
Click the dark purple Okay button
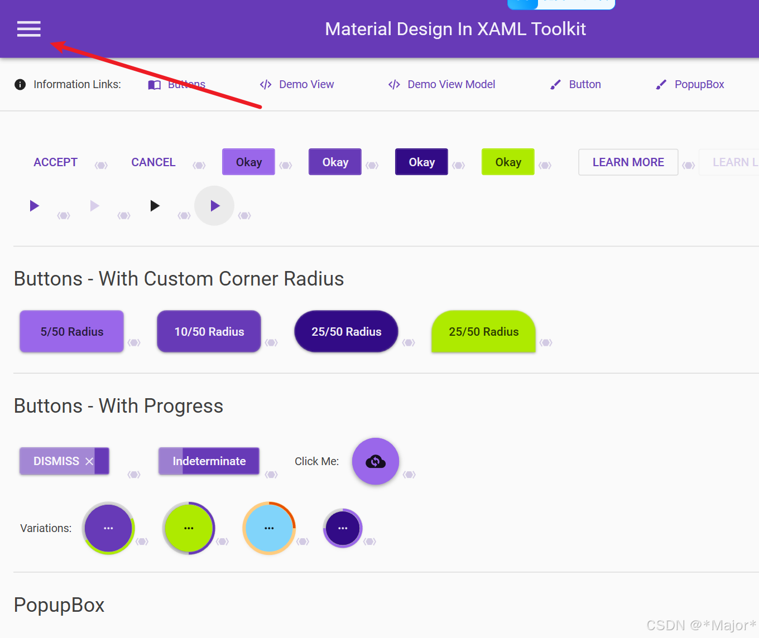pyautogui.click(x=421, y=162)
